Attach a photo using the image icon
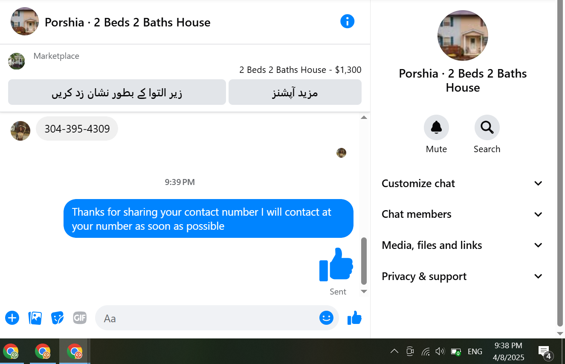The width and height of the screenshot is (565, 364). [x=35, y=318]
